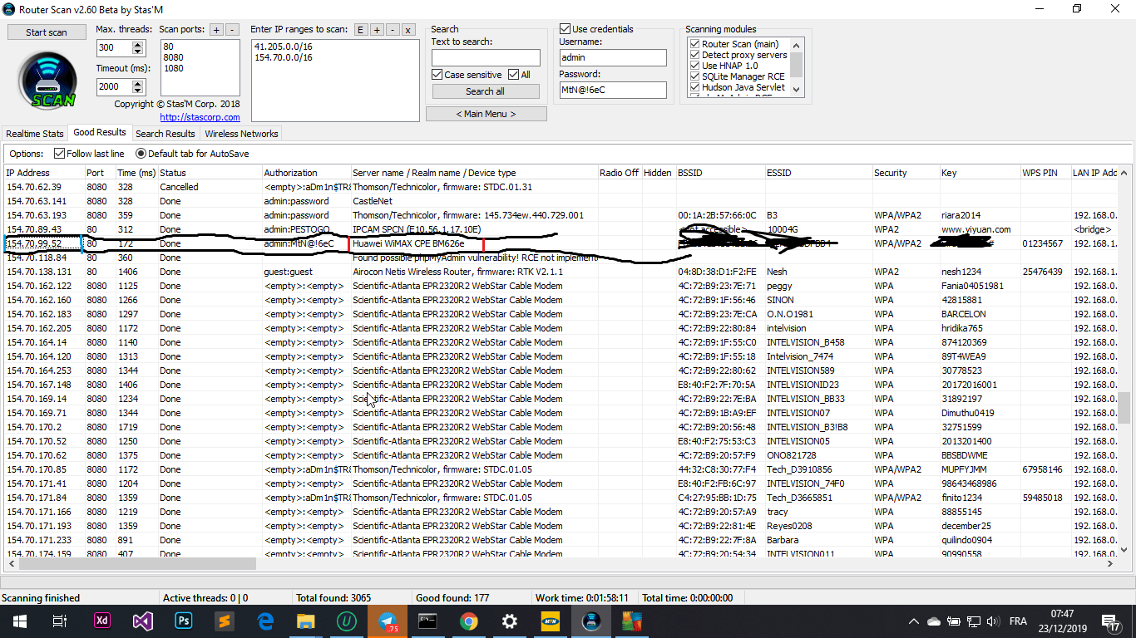Decrease Max. threads with down arrow
This screenshot has height=638, width=1136.
pyautogui.click(x=138, y=52)
